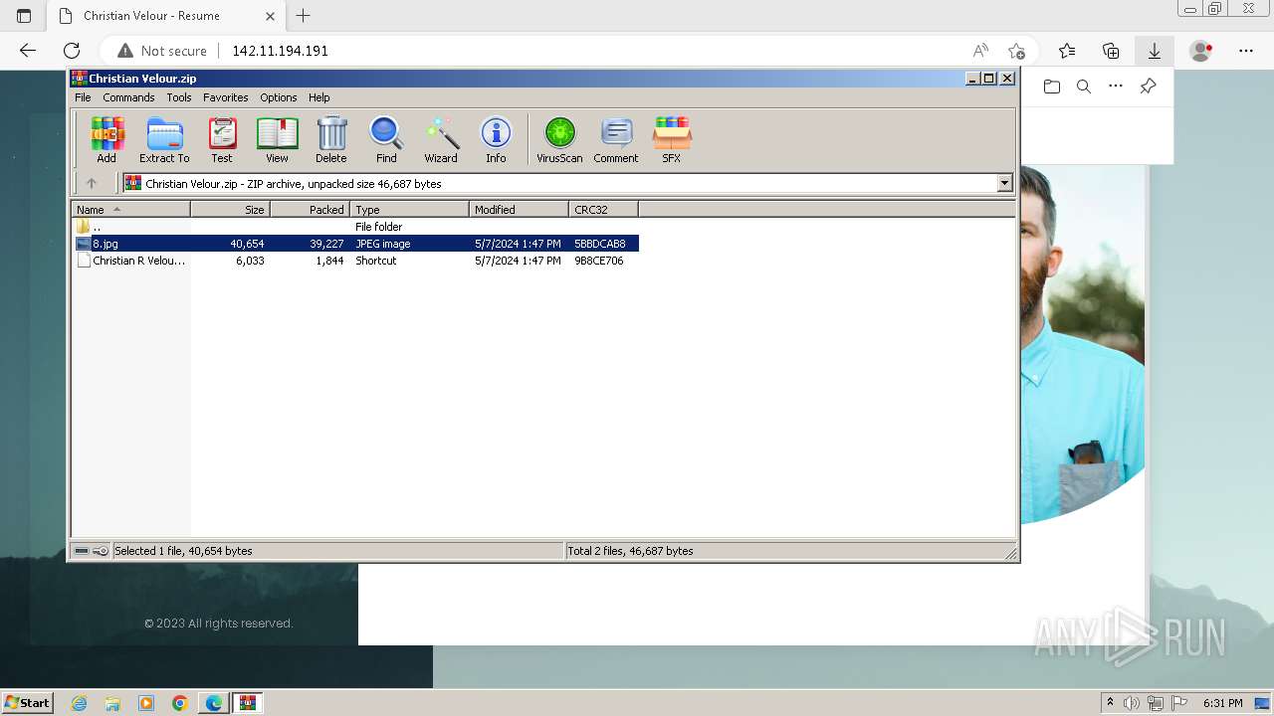Pin the Downloads panel
This screenshot has height=716, width=1274.
click(x=1148, y=87)
